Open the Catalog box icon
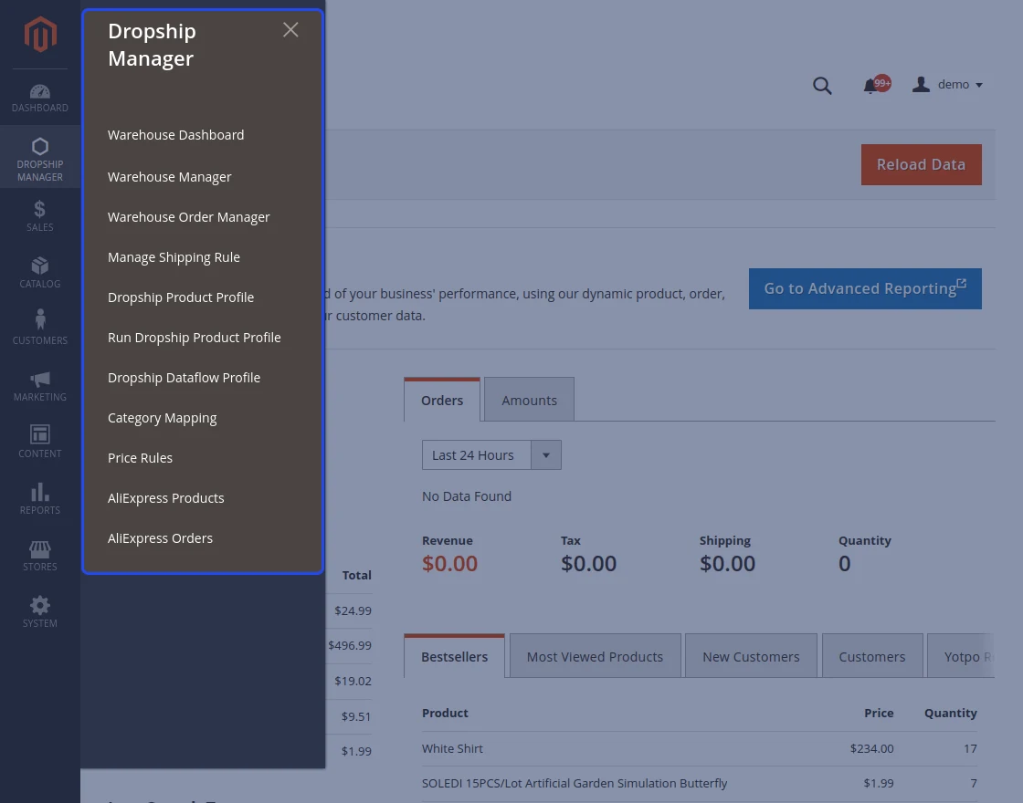1023x803 pixels. (40, 266)
